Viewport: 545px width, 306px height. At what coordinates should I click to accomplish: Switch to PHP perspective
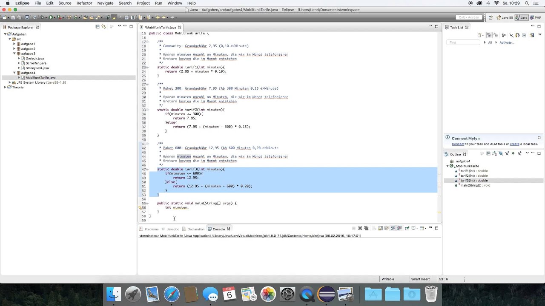click(536, 17)
